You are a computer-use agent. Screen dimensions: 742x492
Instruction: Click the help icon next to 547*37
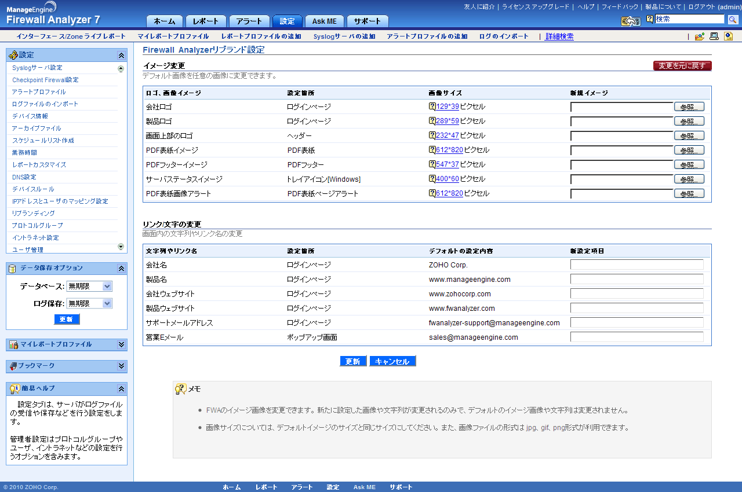click(432, 164)
